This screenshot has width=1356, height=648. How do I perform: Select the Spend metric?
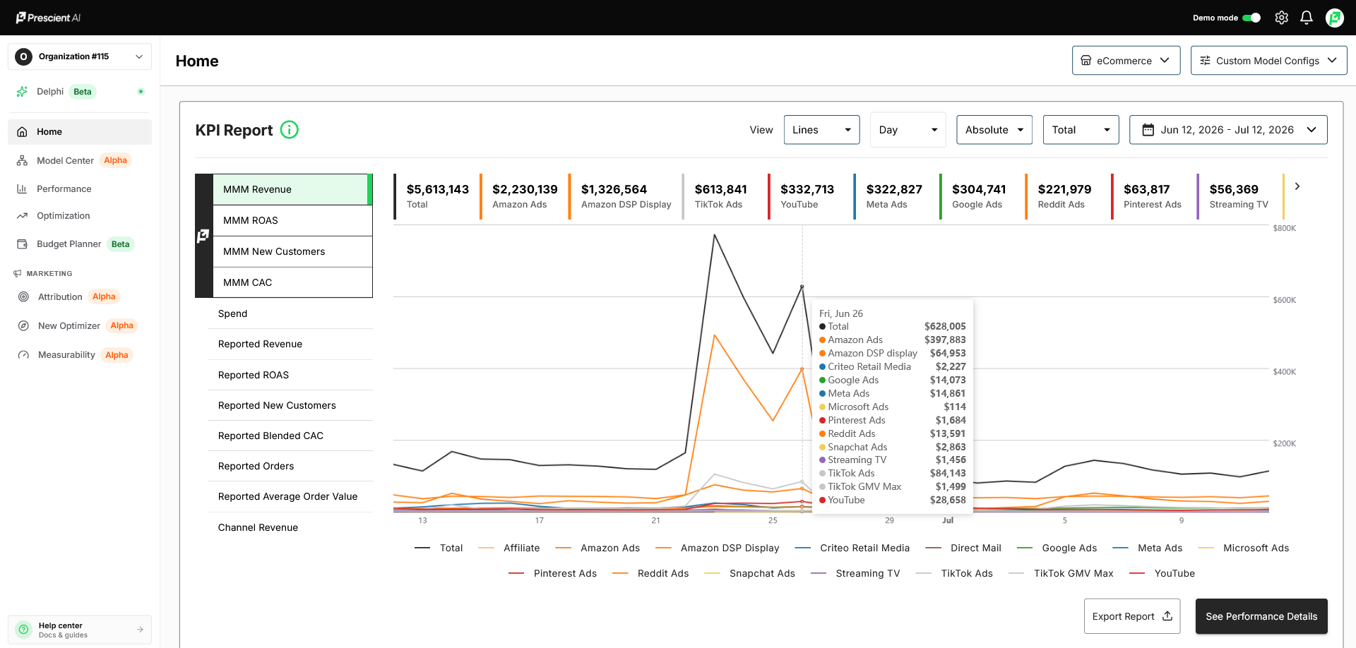pyautogui.click(x=290, y=313)
